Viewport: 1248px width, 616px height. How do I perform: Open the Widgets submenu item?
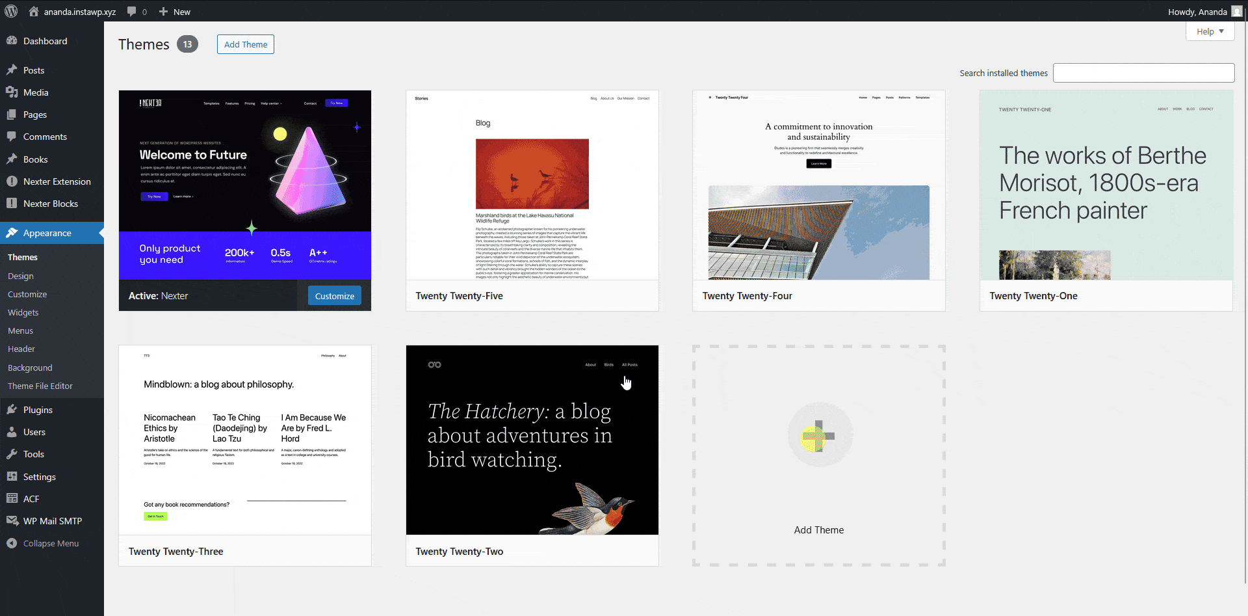(23, 312)
